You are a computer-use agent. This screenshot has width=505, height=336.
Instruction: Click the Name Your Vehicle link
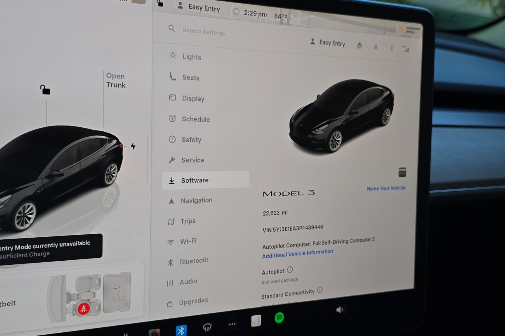coord(386,188)
